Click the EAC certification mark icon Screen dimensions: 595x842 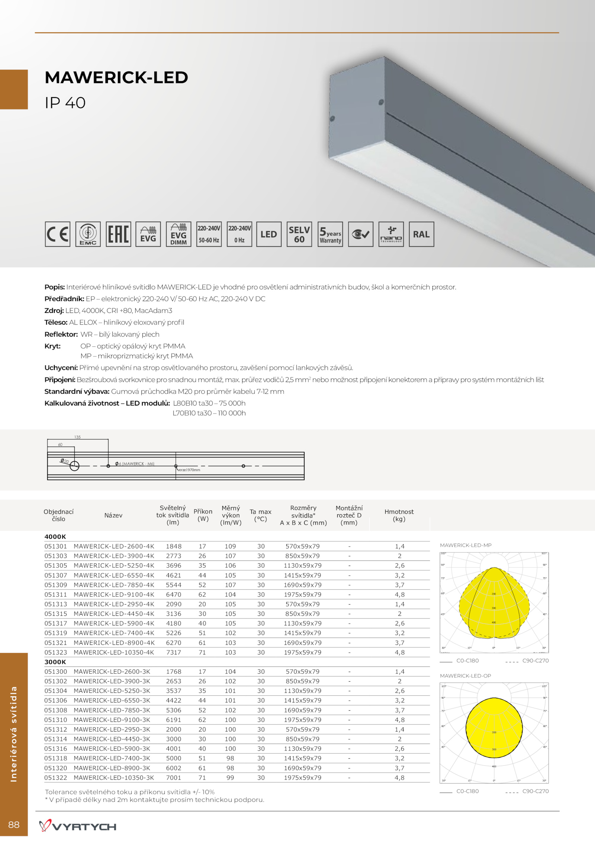click(x=118, y=234)
